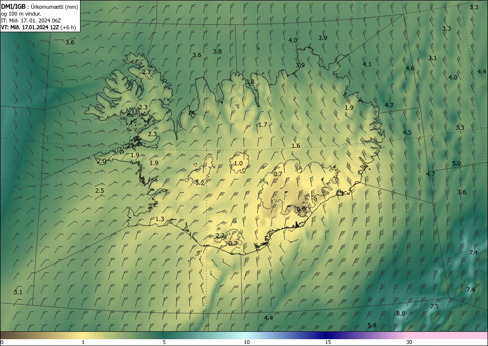The height and width of the screenshot is (346, 488).
Task: Select the 8.0 maximum value
Action: pyautogui.click(x=401, y=314)
